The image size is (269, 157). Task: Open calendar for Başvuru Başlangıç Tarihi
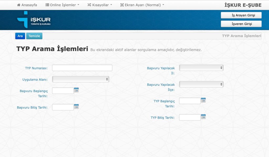tap(76, 90)
